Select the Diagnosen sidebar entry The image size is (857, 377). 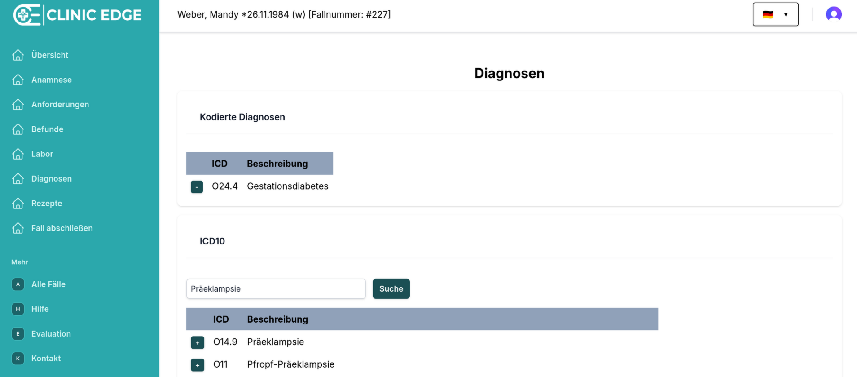tap(52, 179)
